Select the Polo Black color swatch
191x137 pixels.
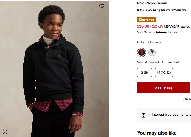141,52
